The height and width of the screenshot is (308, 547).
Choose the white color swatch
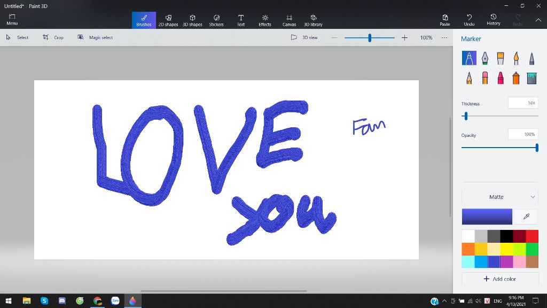[468, 236]
